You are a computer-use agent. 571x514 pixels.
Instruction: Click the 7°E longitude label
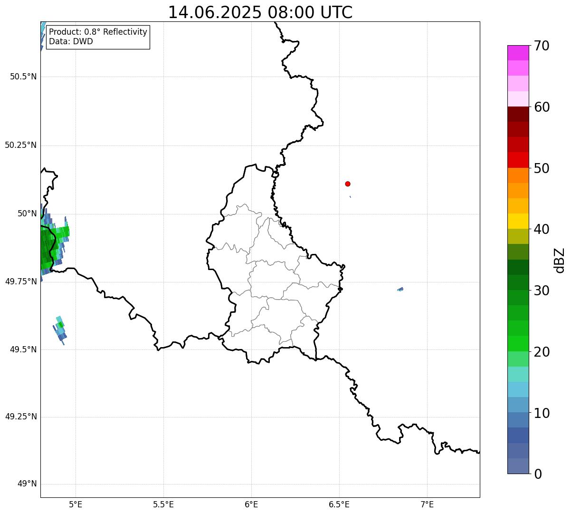427,504
